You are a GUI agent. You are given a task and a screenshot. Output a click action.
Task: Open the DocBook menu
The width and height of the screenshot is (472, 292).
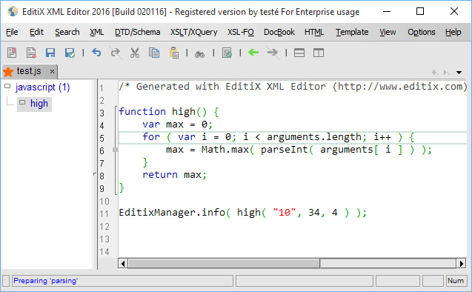pos(279,32)
